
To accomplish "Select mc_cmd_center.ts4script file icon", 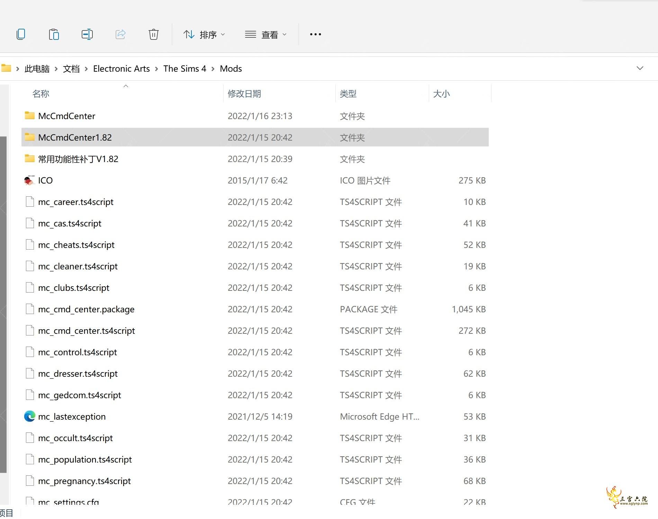I will point(30,330).
